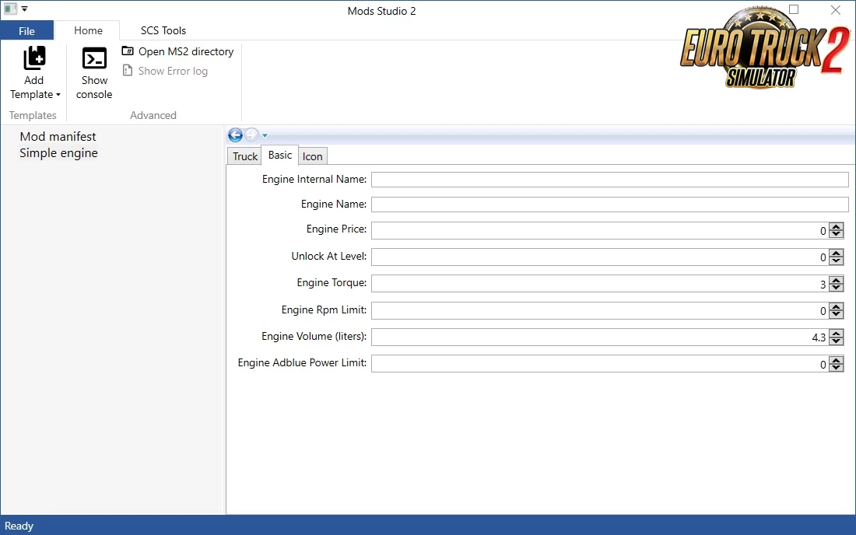Decrease Engine Torque with down arrow
The height and width of the screenshot is (535, 856).
coord(836,288)
